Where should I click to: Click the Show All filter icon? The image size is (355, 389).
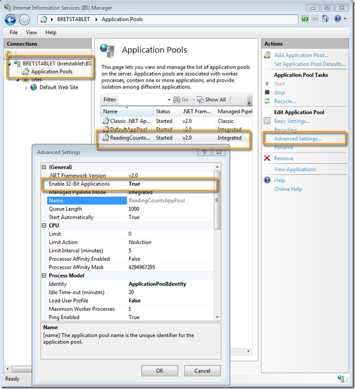click(x=200, y=100)
